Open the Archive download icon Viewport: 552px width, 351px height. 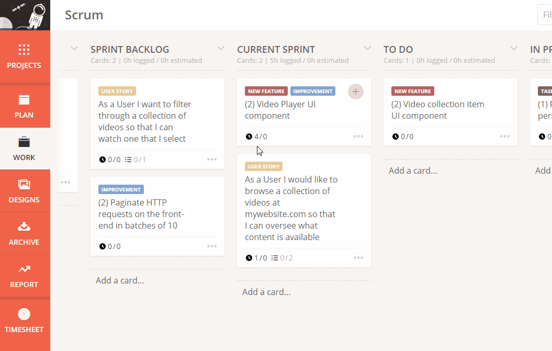point(24,227)
